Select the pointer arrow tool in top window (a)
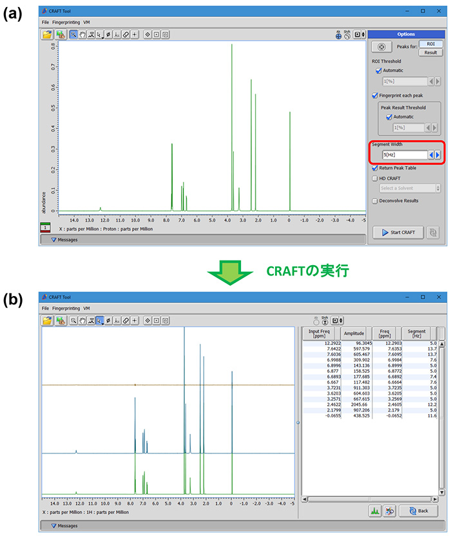This screenshot has width=451, height=536. (100, 35)
